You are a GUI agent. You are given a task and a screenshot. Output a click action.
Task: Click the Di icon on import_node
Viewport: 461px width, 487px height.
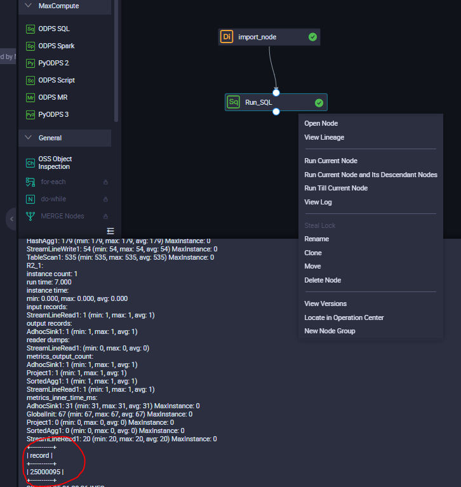point(227,37)
